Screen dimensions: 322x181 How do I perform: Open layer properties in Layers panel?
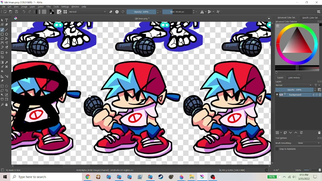[301, 133]
